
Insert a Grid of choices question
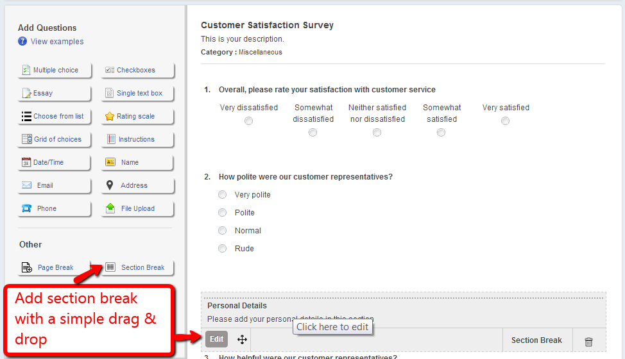[55, 139]
